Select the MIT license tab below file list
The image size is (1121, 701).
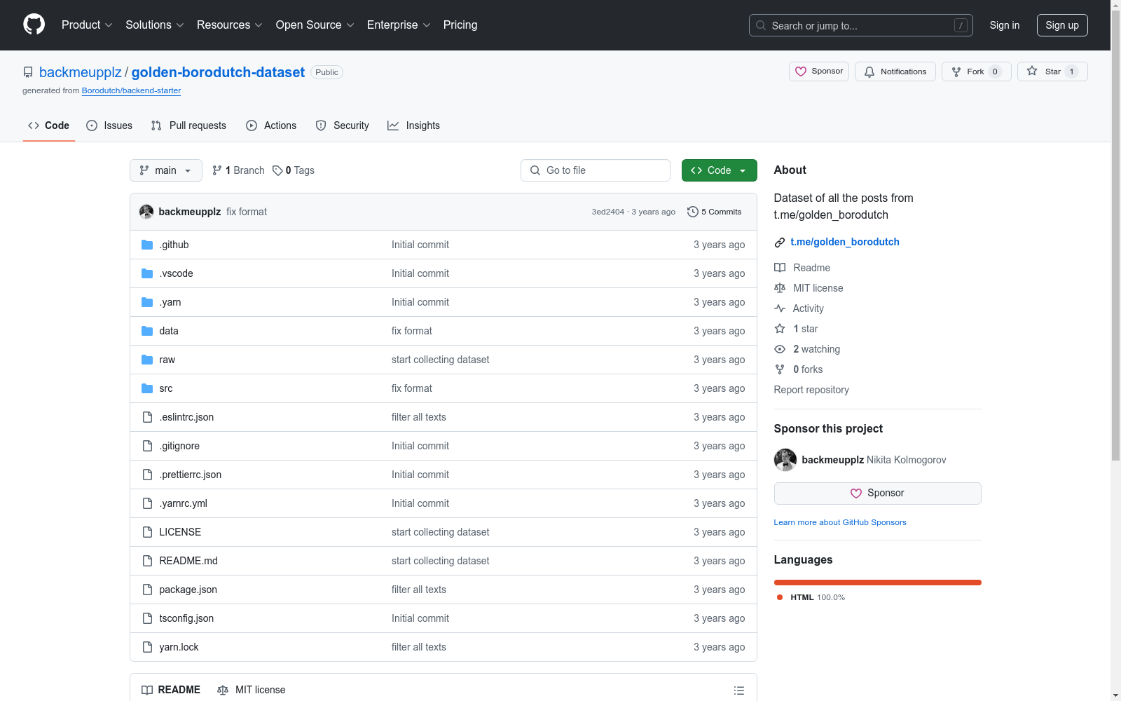pos(252,690)
